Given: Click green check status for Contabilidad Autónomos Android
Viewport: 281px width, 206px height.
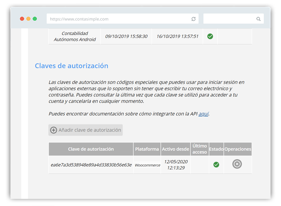Looking at the screenshot, I should [x=210, y=37].
